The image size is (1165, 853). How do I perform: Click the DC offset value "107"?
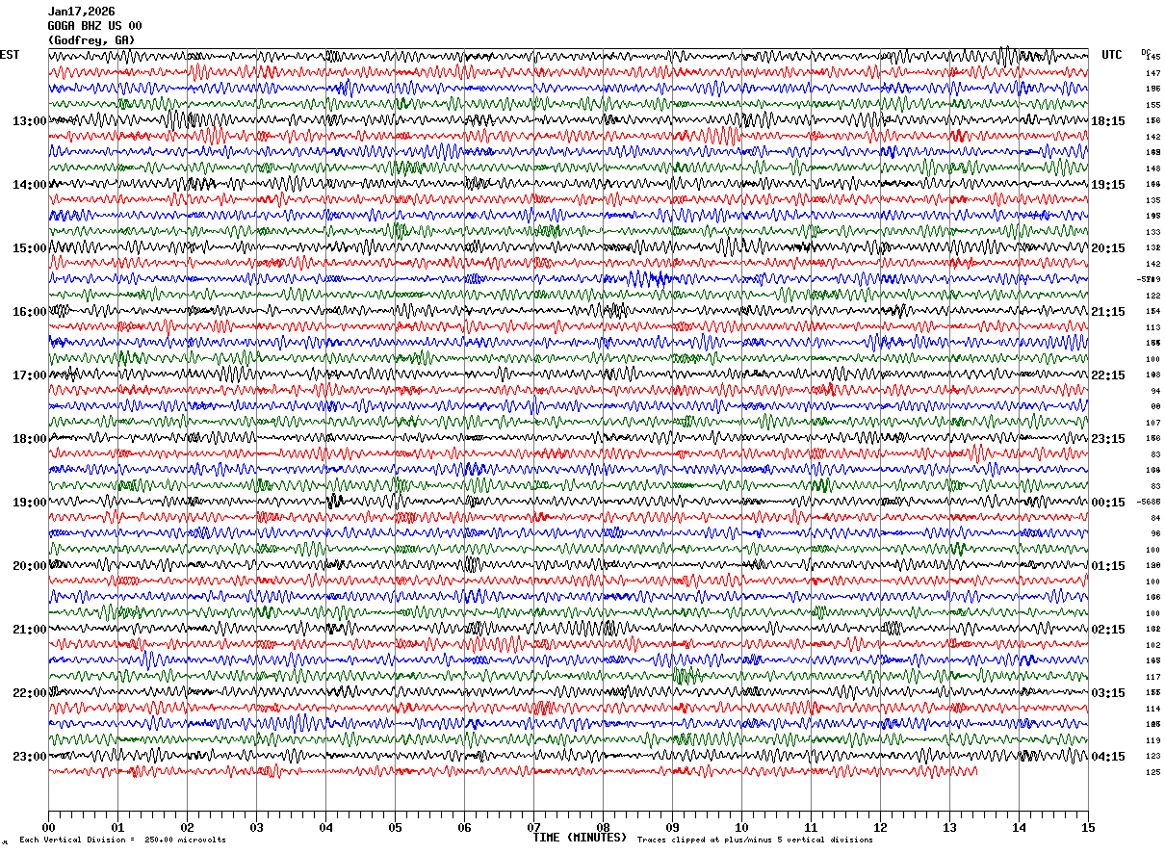pos(1152,423)
